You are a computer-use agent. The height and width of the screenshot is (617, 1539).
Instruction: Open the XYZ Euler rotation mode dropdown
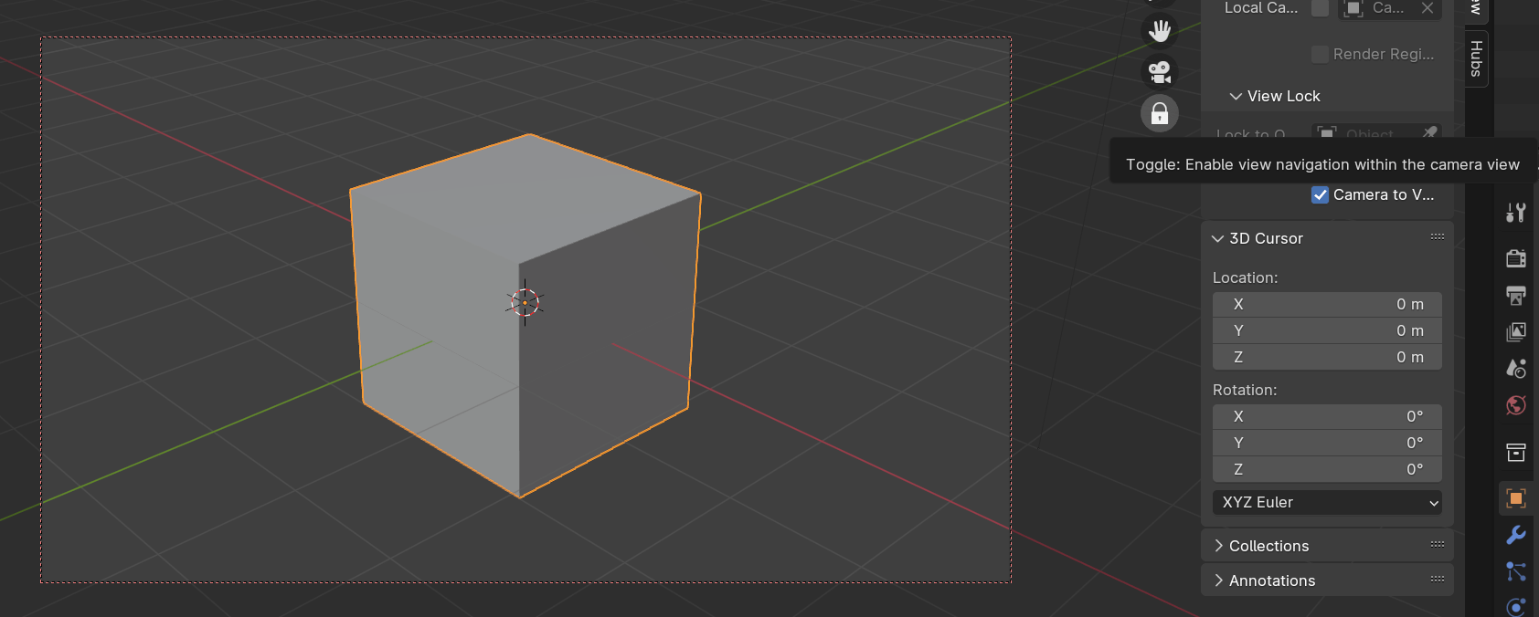1327,502
